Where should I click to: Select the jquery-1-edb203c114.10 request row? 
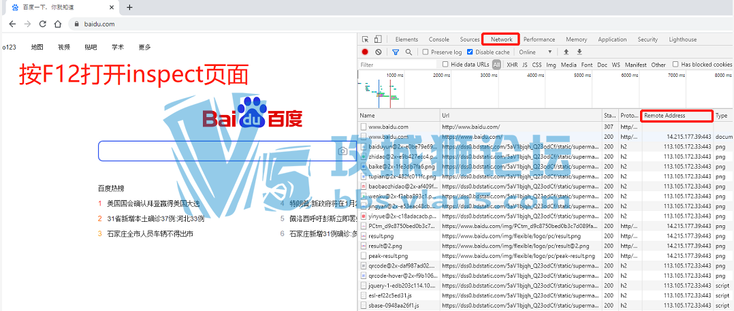(x=400, y=286)
